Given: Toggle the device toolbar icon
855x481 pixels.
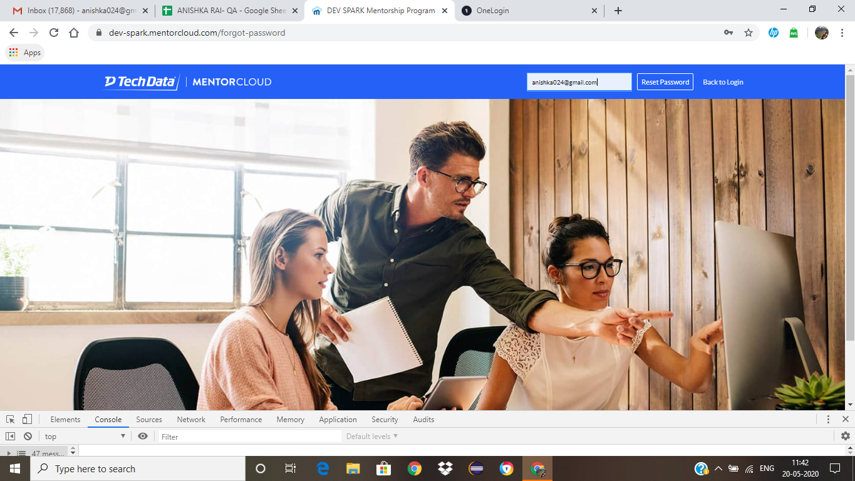Looking at the screenshot, I should pos(27,420).
